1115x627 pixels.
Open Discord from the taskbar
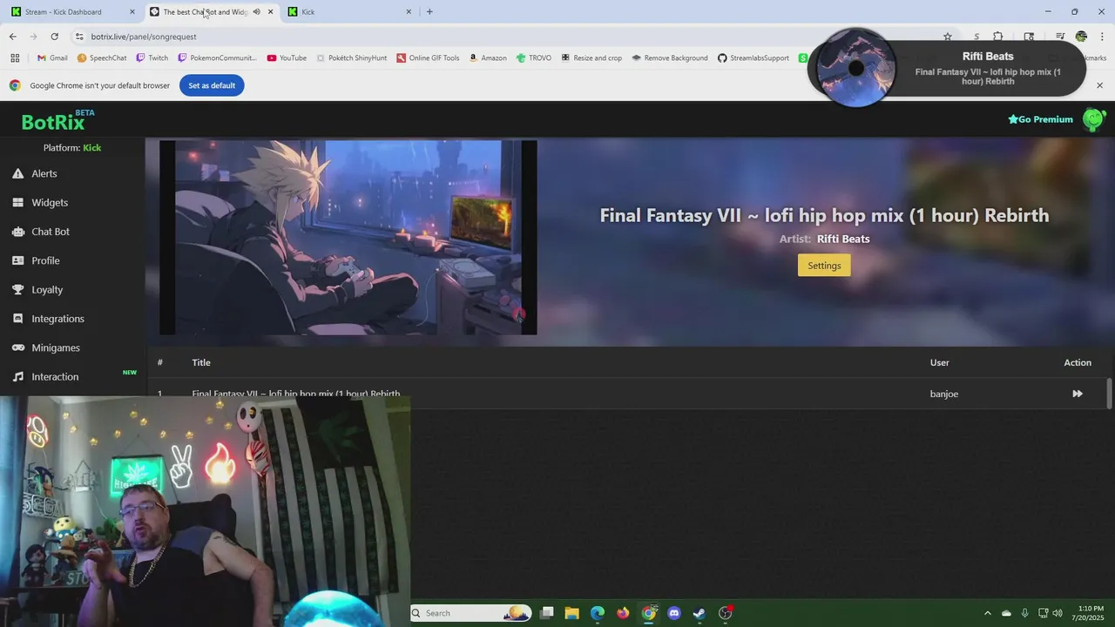(673, 613)
